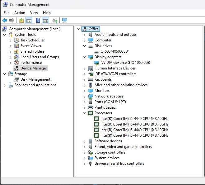Screen dimensions: 205x185
Task: Click the Print queues label
Action: coord(105,107)
